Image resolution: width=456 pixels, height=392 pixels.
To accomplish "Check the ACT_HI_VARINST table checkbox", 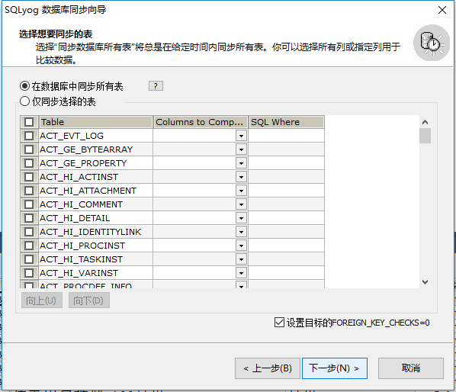I will [x=29, y=273].
